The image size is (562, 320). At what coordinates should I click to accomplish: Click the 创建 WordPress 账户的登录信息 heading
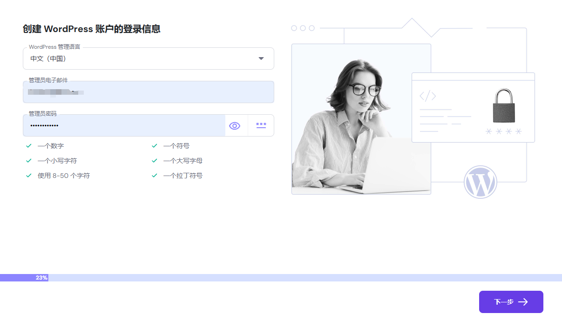coord(92,29)
